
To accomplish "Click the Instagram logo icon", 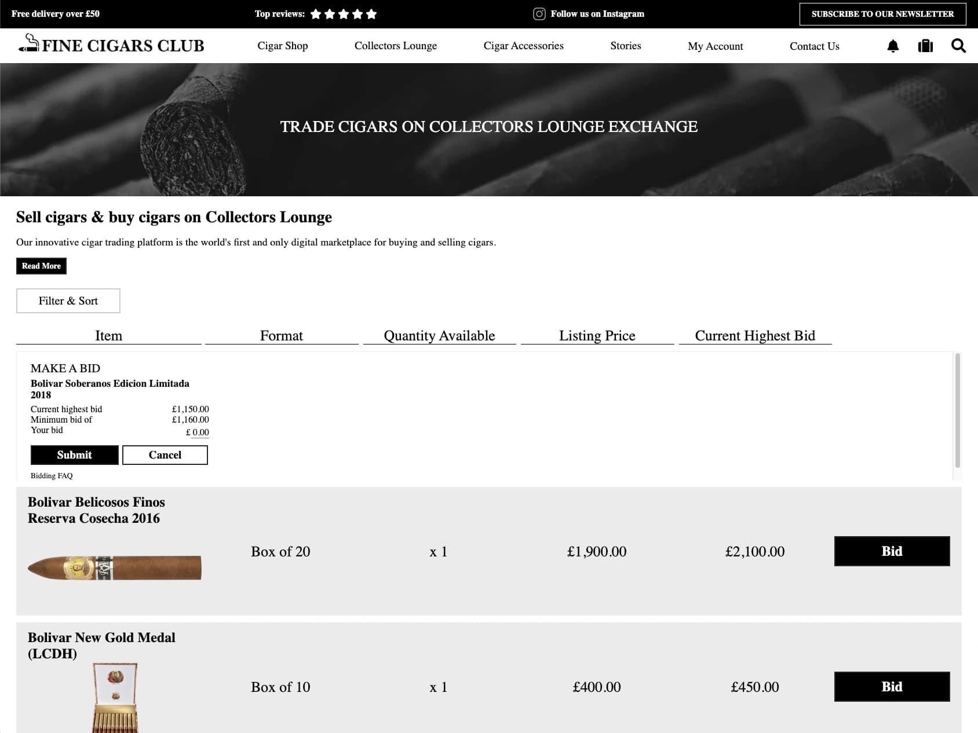I will (x=539, y=14).
